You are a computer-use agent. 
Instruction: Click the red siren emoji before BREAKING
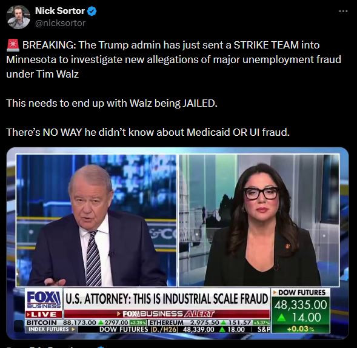point(13,45)
